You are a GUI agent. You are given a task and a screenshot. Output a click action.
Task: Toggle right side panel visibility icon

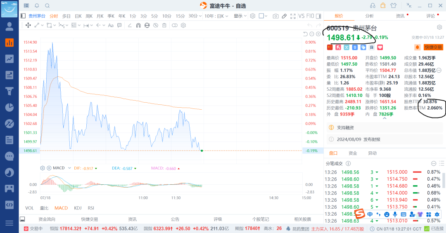coord(318,16)
